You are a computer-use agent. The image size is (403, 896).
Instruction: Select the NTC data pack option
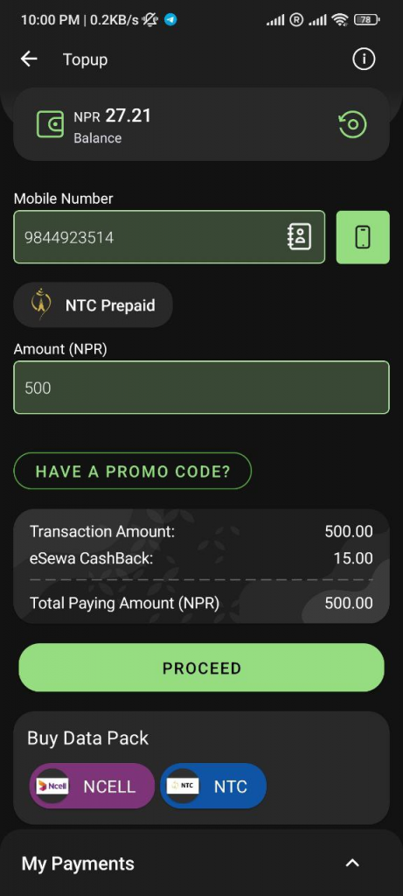coord(213,786)
